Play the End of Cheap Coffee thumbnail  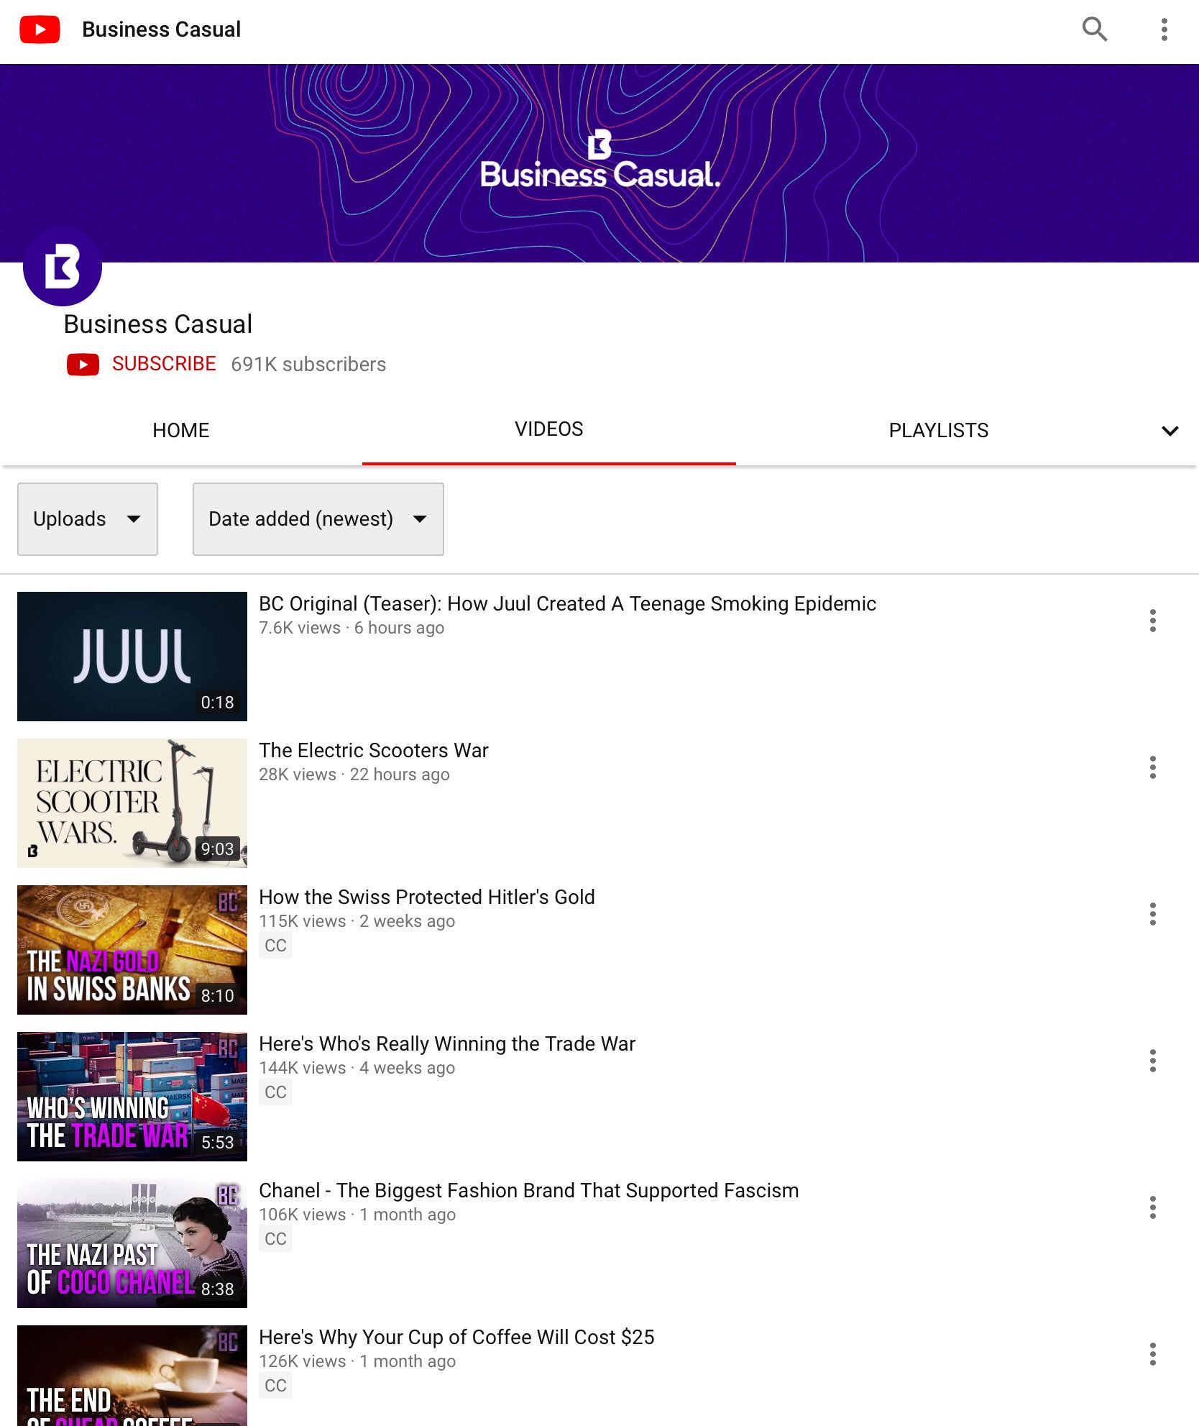click(132, 1376)
